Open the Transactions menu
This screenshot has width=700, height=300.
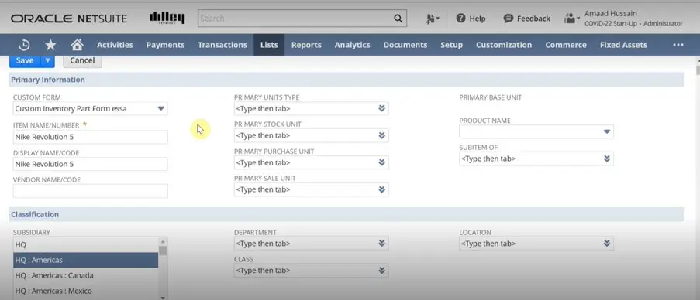[x=222, y=45]
